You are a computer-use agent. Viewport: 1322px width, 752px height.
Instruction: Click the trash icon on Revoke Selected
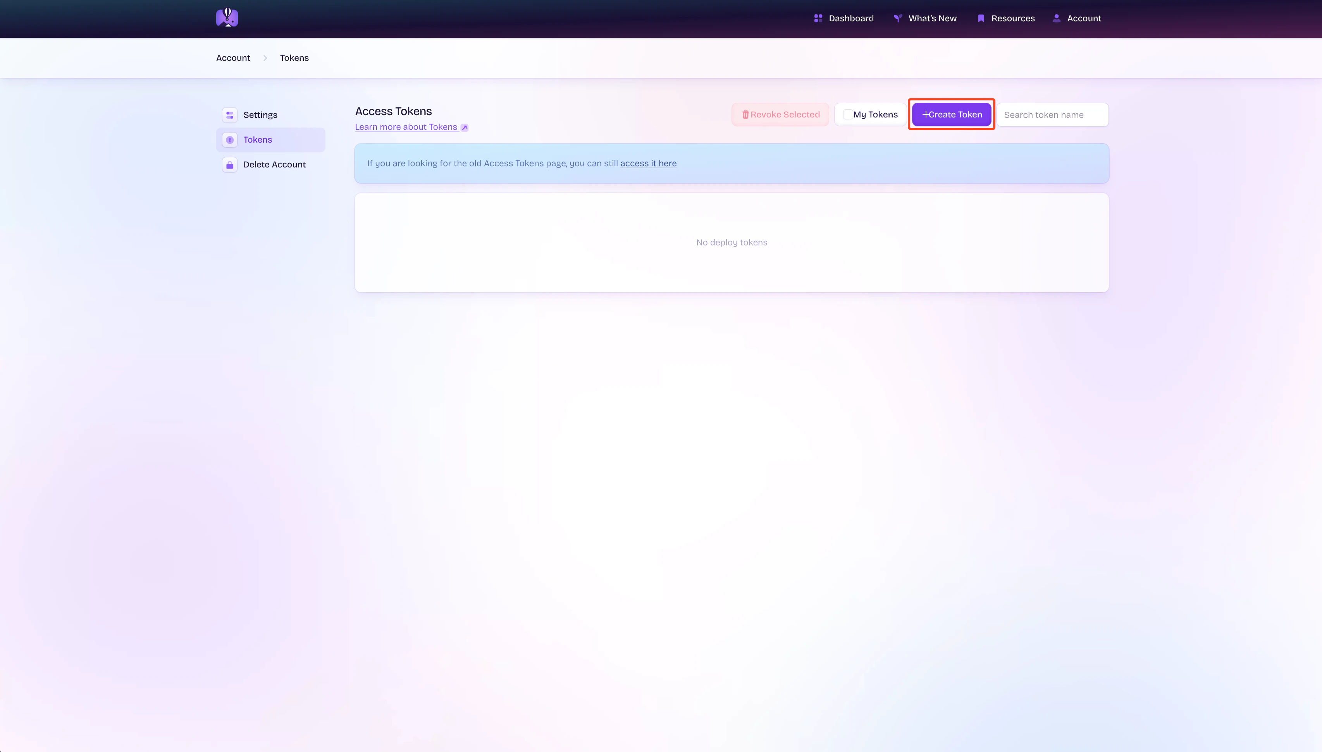(745, 114)
